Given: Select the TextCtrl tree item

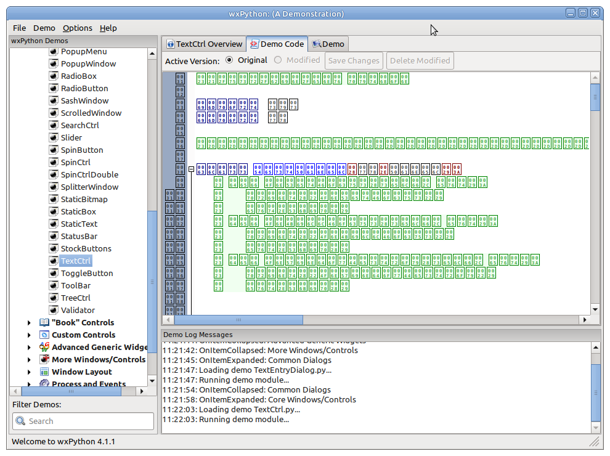Looking at the screenshot, I should 75,261.
